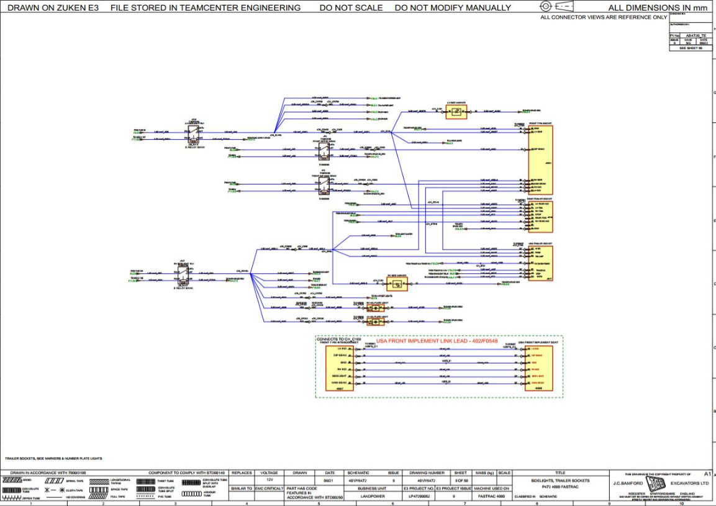
Task: Select the rear trailer socket connector block
Action: pyautogui.click(x=540, y=217)
